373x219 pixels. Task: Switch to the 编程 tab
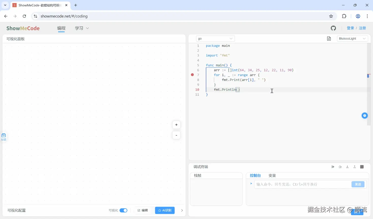(x=61, y=28)
